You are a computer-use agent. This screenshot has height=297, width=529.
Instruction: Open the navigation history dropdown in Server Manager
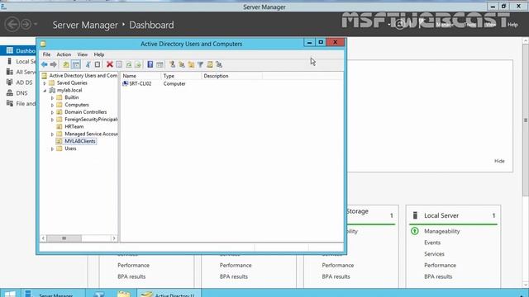[x=36, y=24]
